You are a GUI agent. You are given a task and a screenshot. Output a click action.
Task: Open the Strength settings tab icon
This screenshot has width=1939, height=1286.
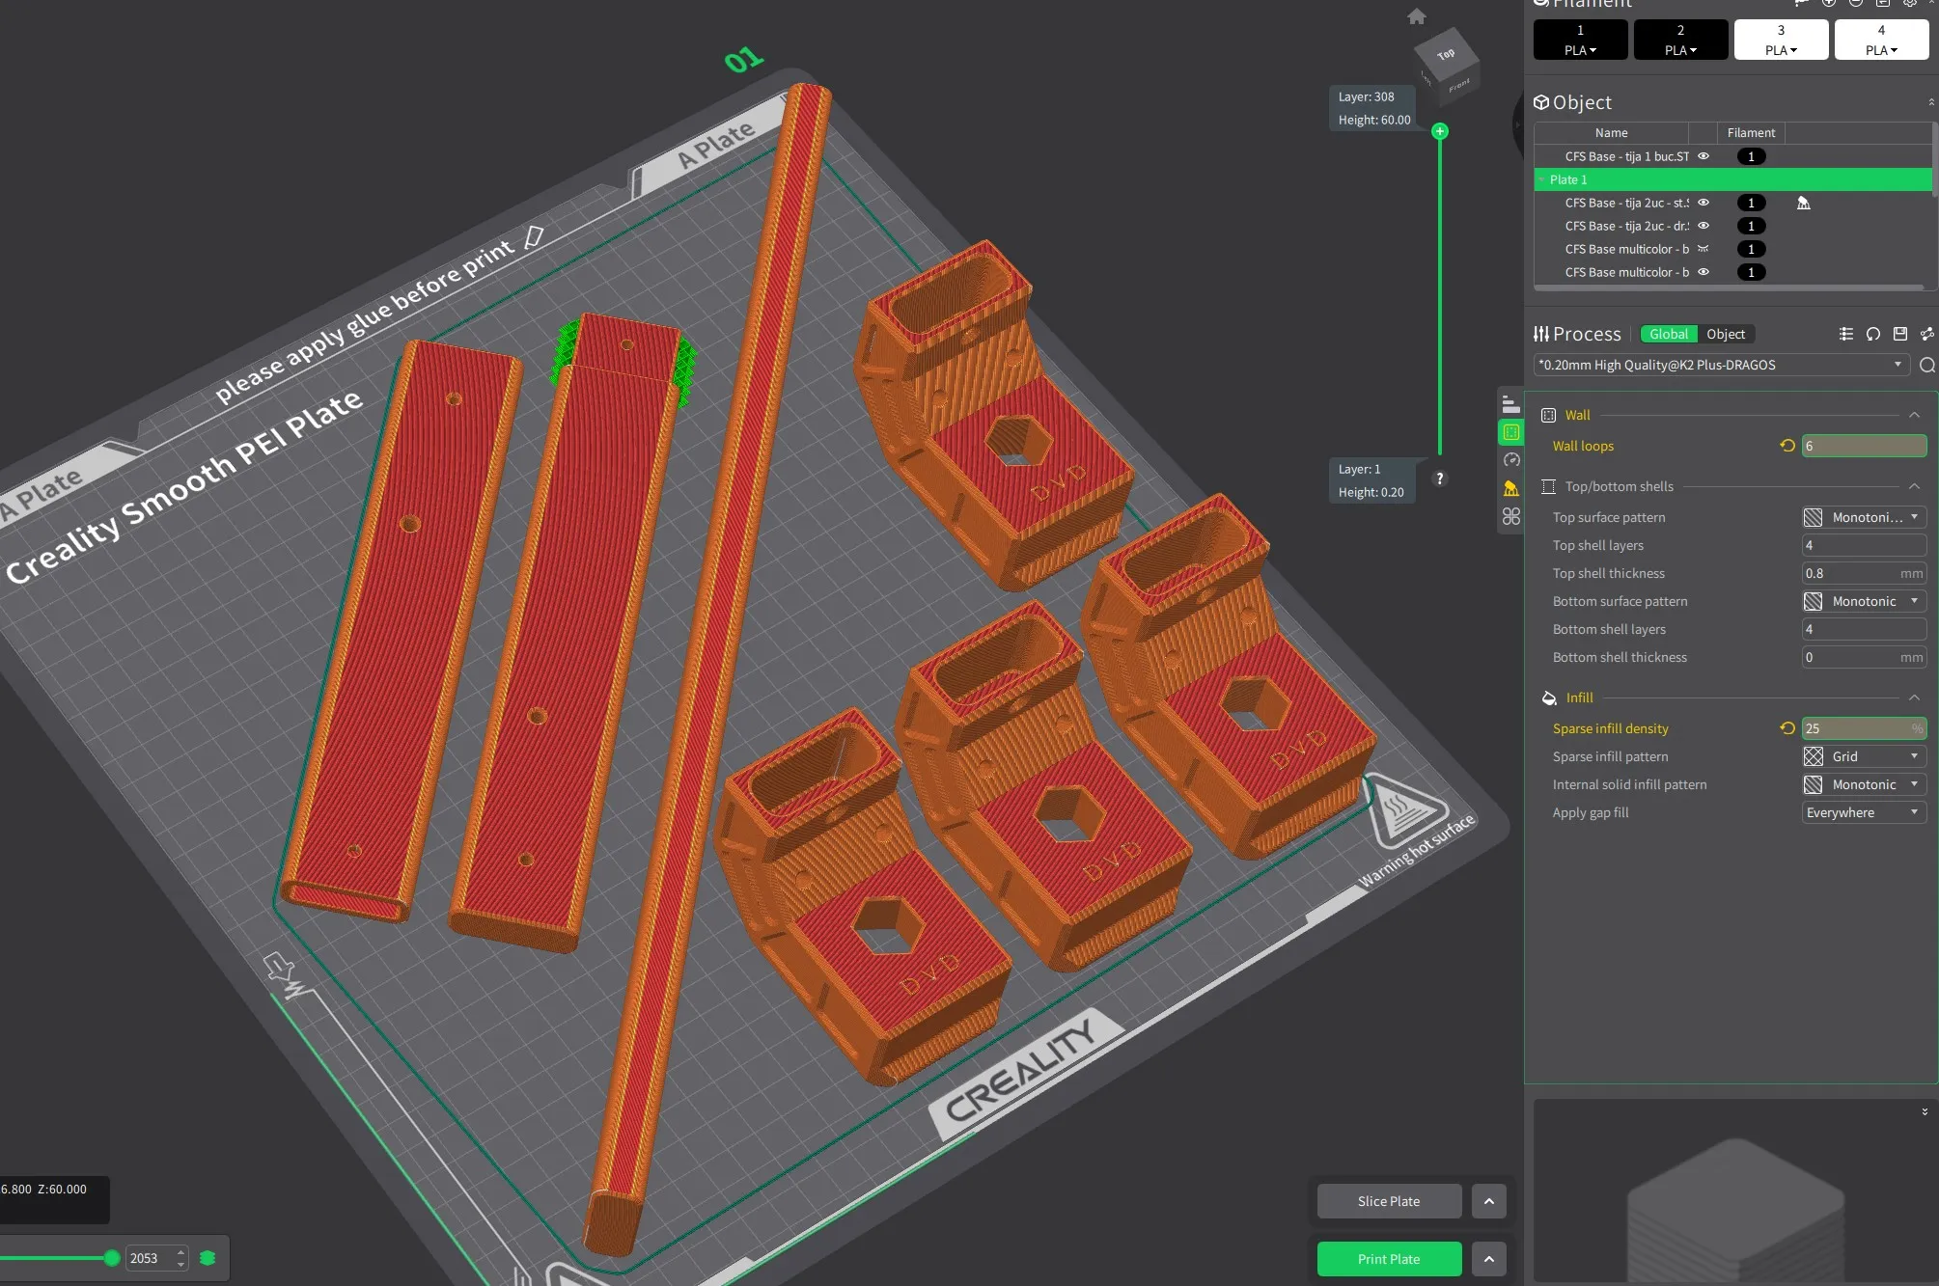coord(1511,432)
